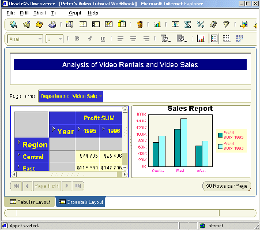Click the gridlines icon in formatting bar
The width and height of the screenshot is (260, 230).
coord(227,38)
